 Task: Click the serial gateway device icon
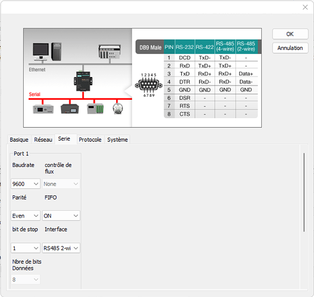[83, 81]
